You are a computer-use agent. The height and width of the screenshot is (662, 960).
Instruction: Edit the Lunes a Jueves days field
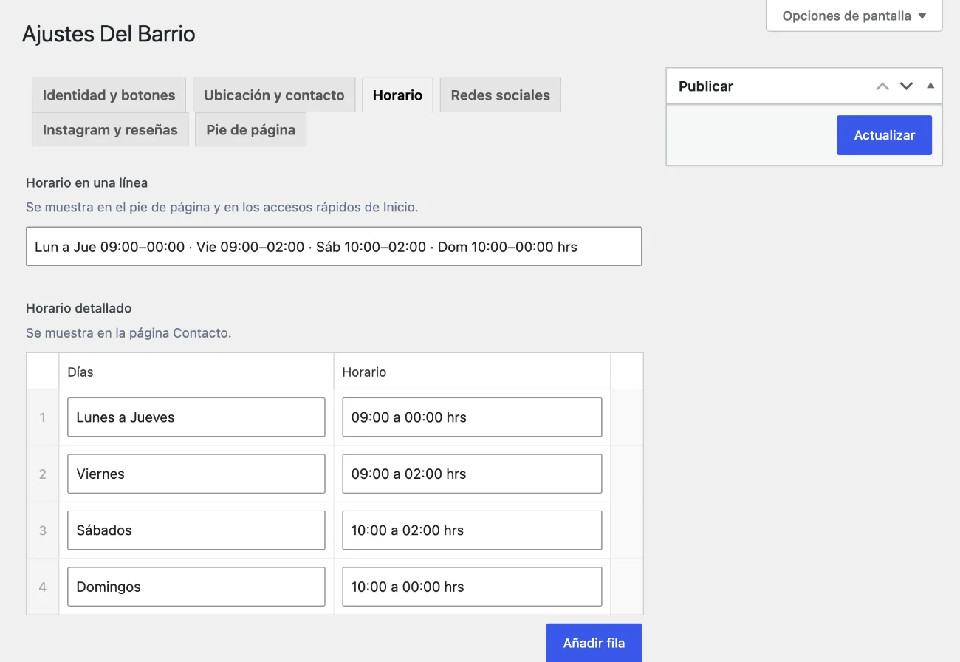196,417
